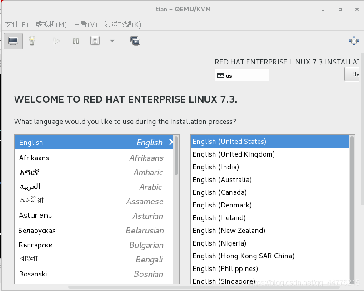Choose English (India) locale
The width and height of the screenshot is (364, 291).
pos(270,167)
